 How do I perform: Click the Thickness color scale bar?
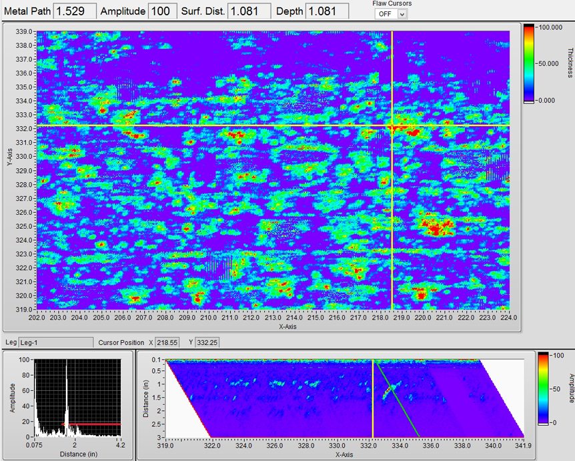[x=529, y=63]
